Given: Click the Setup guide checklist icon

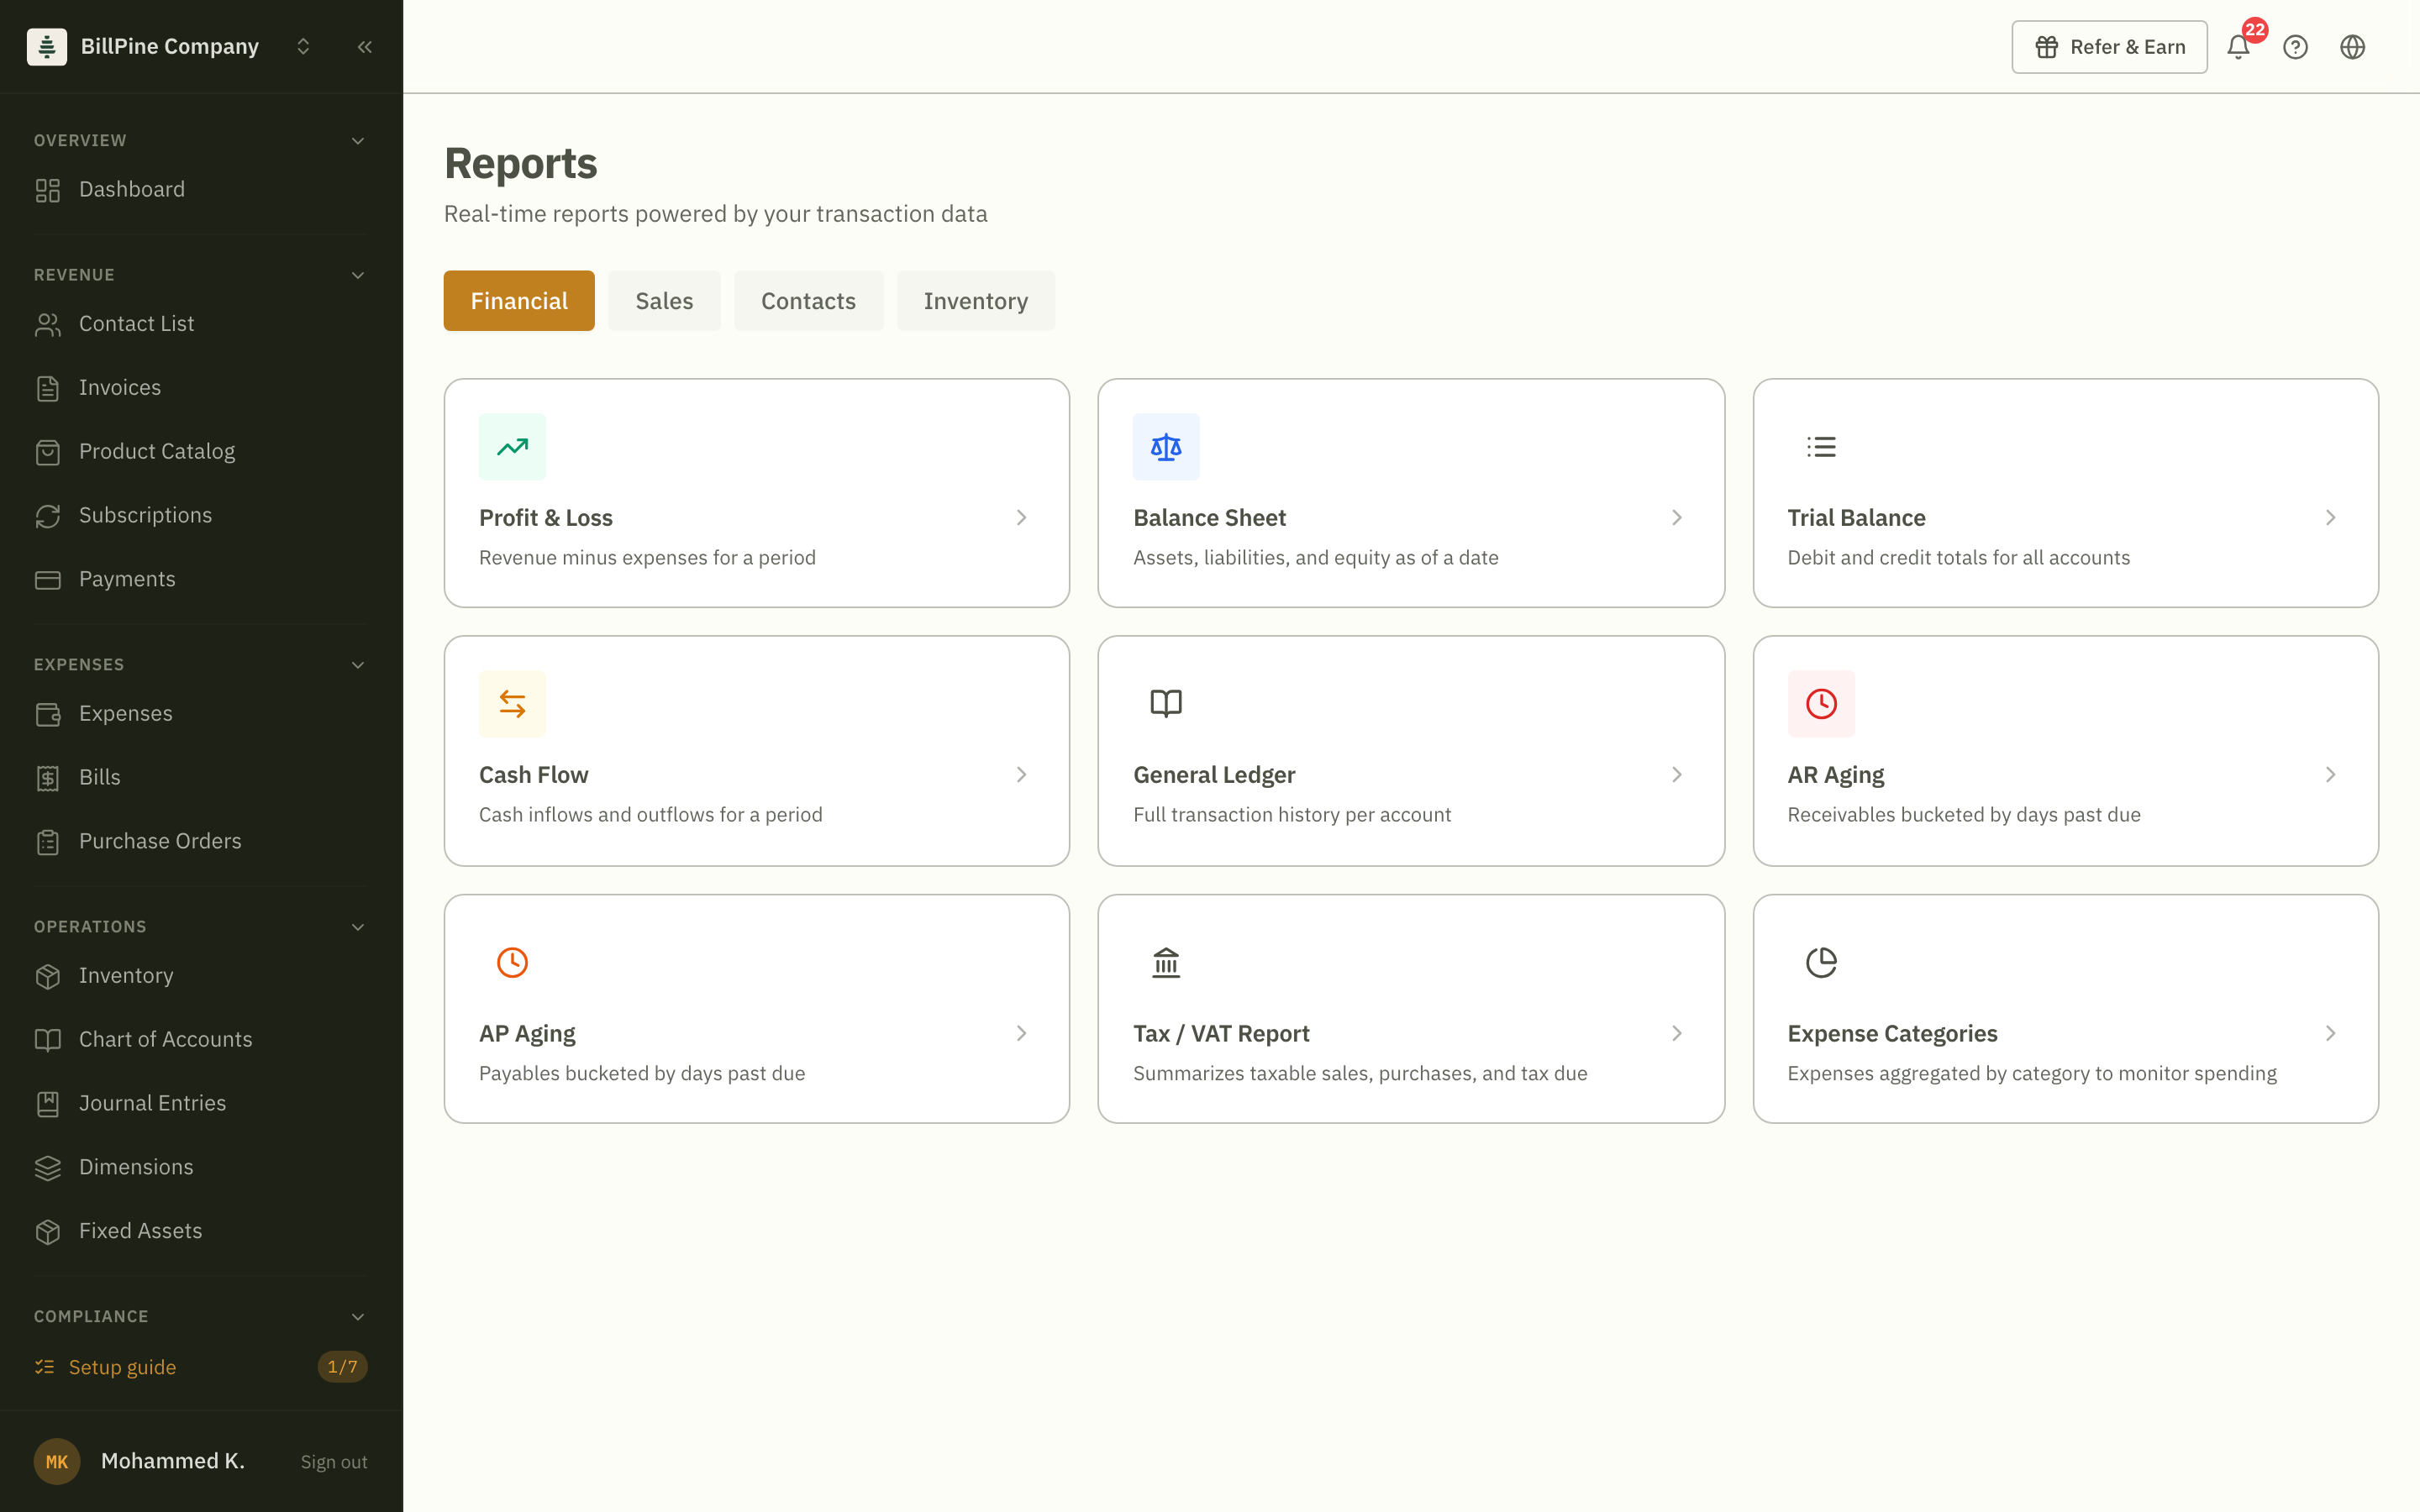Looking at the screenshot, I should pos(44,1367).
